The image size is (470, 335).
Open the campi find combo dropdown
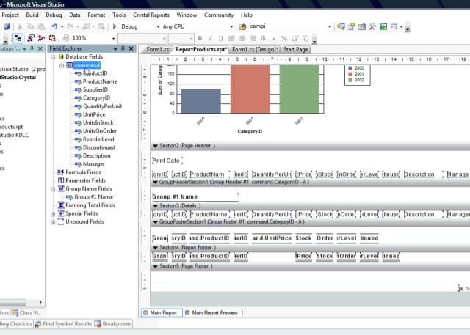[x=330, y=26]
